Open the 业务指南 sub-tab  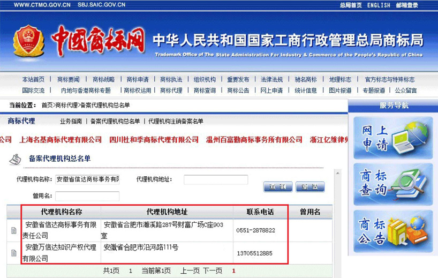pos(71,122)
